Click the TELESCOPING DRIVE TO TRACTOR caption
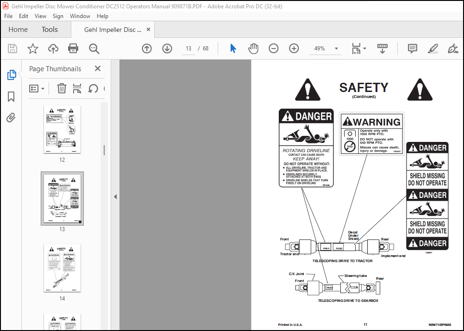 (x=342, y=261)
